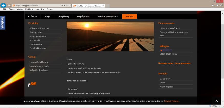Open Mapa dojazdu contact link
Image resolution: width=224 pixels, height=108 pixels.
[x=166, y=87]
